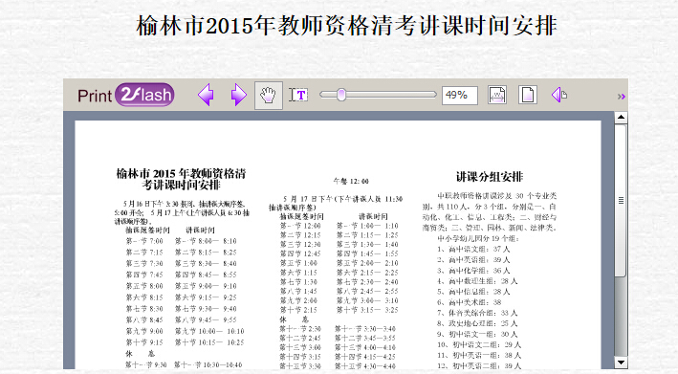Expand more toolbar options chevron

(x=622, y=97)
